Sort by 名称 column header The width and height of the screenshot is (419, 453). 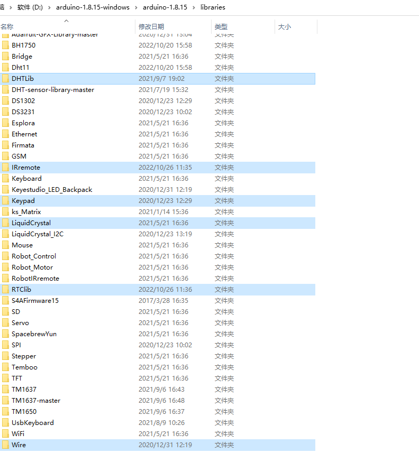tap(7, 27)
